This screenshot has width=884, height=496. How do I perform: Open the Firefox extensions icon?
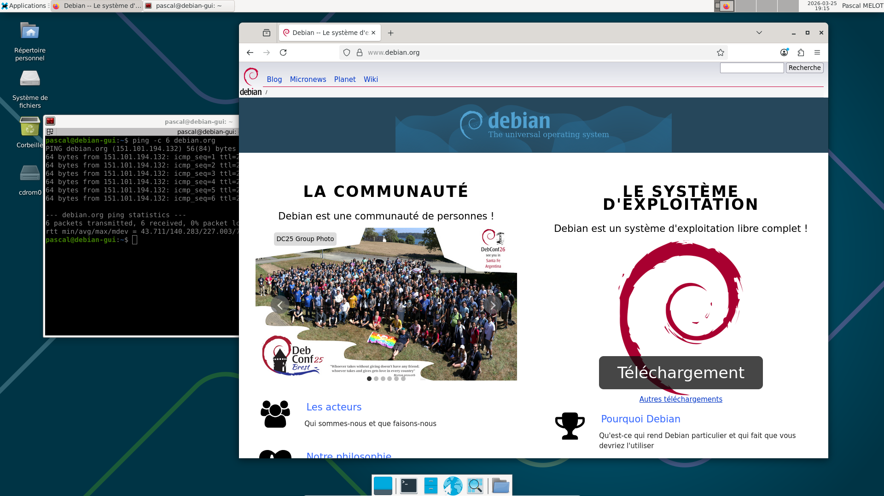point(801,52)
